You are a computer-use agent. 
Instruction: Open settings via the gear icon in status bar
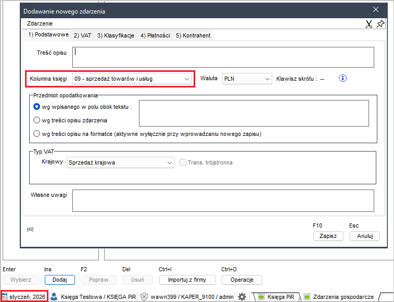(242, 296)
